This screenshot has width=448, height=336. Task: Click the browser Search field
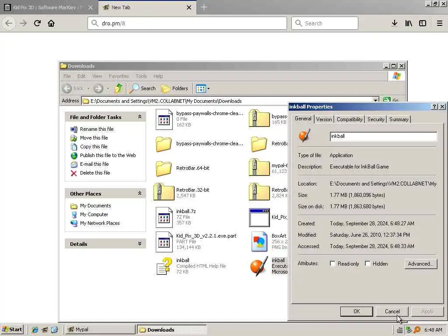[x=325, y=24]
